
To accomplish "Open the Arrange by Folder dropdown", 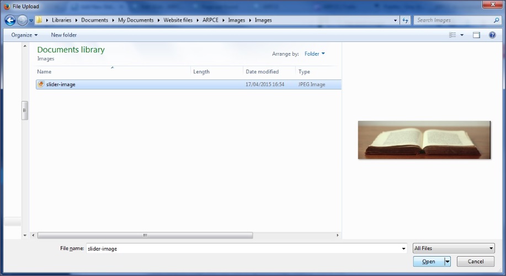I will (315, 54).
